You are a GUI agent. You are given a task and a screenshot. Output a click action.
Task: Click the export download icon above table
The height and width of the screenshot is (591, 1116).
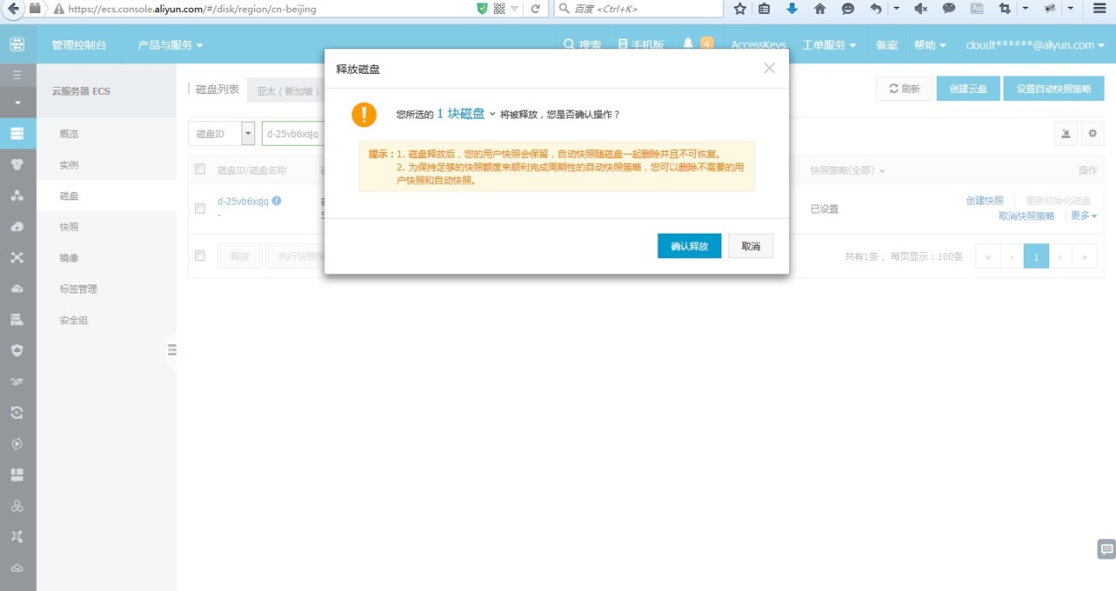click(1066, 133)
